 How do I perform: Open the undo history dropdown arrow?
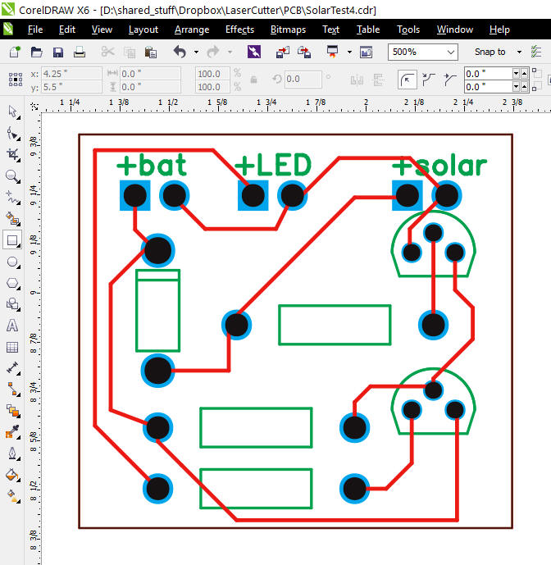pyautogui.click(x=195, y=52)
